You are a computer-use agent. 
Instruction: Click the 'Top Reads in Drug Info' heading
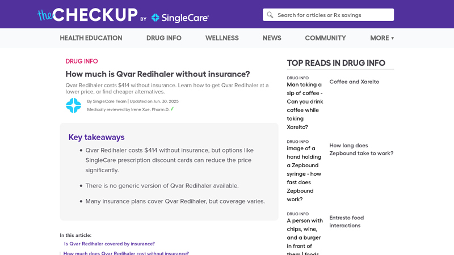pos(336,63)
